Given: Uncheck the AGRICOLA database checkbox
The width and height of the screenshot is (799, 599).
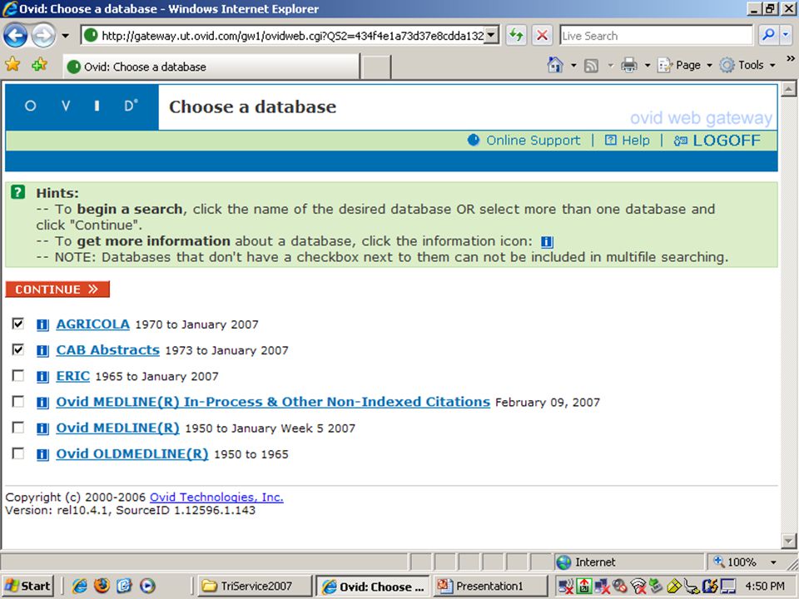Looking at the screenshot, I should tap(17, 324).
